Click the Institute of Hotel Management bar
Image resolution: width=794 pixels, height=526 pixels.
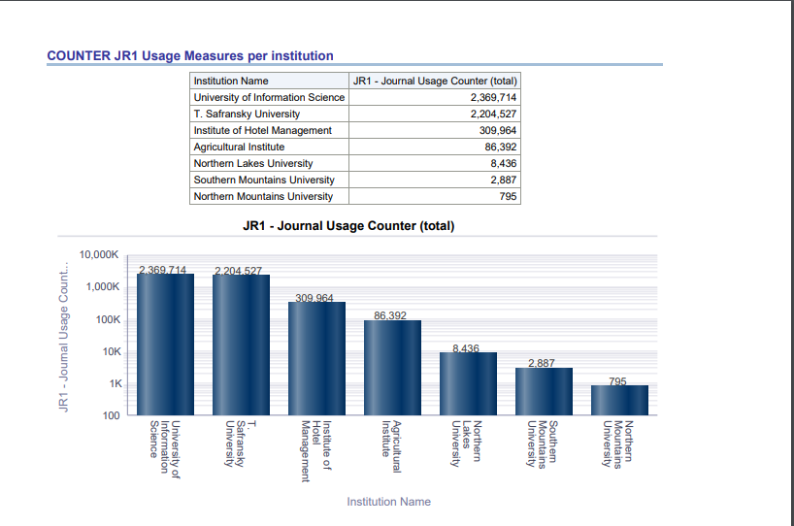point(316,359)
